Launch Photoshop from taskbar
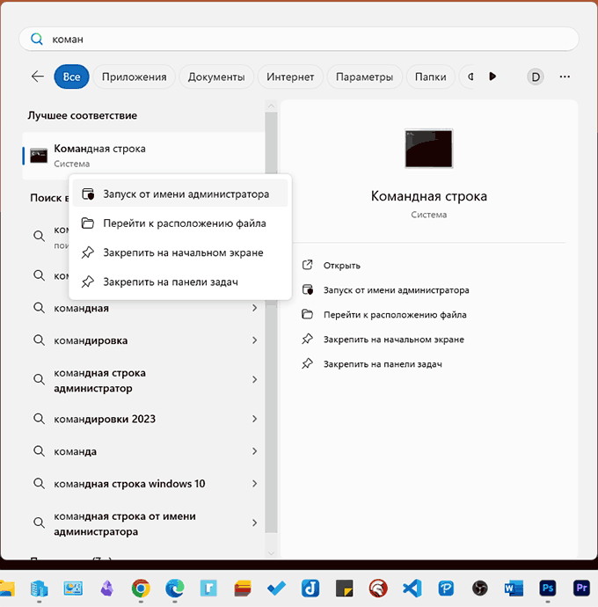The width and height of the screenshot is (598, 607). [x=548, y=589]
